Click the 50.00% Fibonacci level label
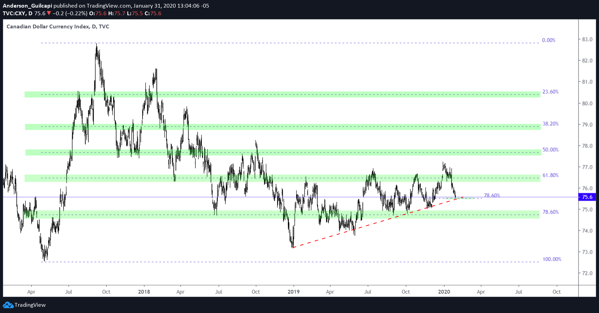This screenshot has width=599, height=313. (x=550, y=150)
